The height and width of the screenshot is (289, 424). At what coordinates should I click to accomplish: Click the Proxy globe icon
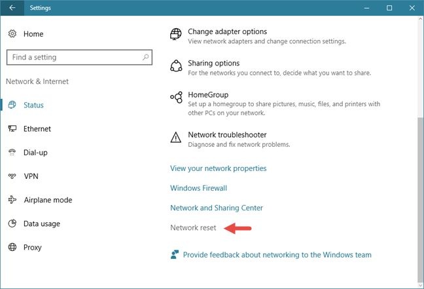click(12, 247)
